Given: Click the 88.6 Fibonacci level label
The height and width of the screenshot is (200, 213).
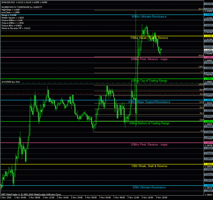Looking at the screenshot, I should coord(201,90).
